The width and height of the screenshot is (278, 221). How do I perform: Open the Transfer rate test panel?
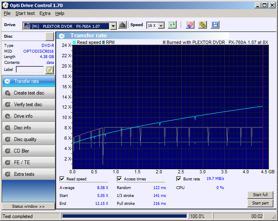click(29, 81)
